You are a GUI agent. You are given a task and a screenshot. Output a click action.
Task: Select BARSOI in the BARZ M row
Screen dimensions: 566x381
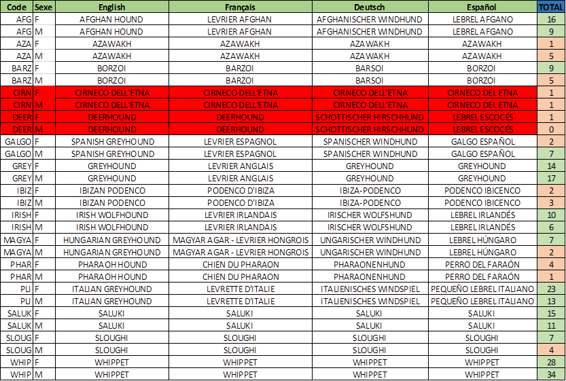pos(370,80)
